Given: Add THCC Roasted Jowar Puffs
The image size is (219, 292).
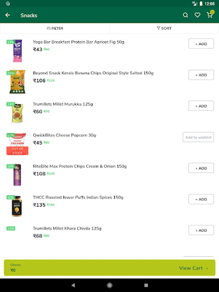Looking at the screenshot, I should click(x=201, y=199).
